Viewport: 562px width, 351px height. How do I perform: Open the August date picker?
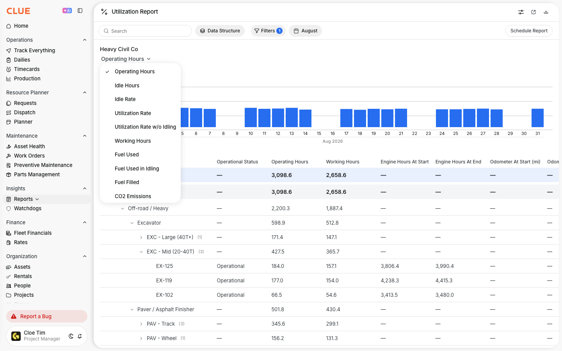tap(305, 31)
